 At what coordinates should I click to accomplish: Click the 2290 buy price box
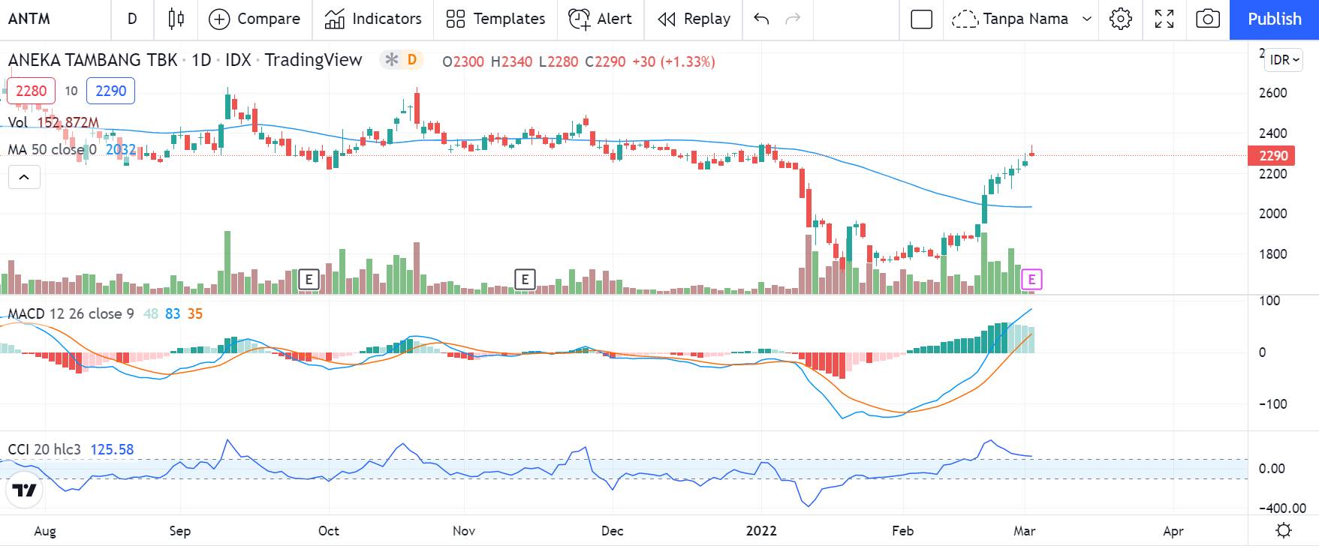[x=111, y=91]
